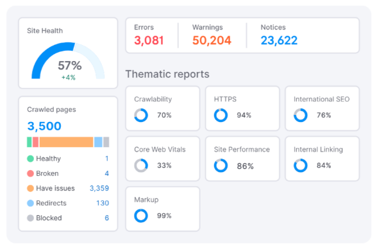This screenshot has width=379, height=251.
Task: Click the Redirects legend label
Action: pos(51,203)
